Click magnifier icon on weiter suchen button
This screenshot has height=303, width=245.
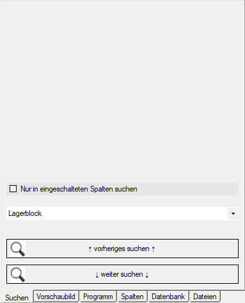pyautogui.click(x=18, y=275)
